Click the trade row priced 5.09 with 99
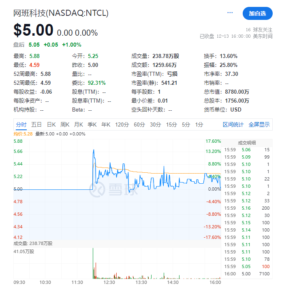The image size is (282, 292). [x=247, y=157]
